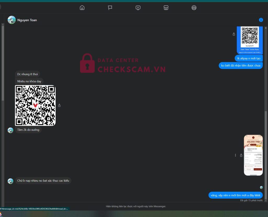Open the Watch video icon
The width and height of the screenshot is (268, 217).
coord(138,8)
